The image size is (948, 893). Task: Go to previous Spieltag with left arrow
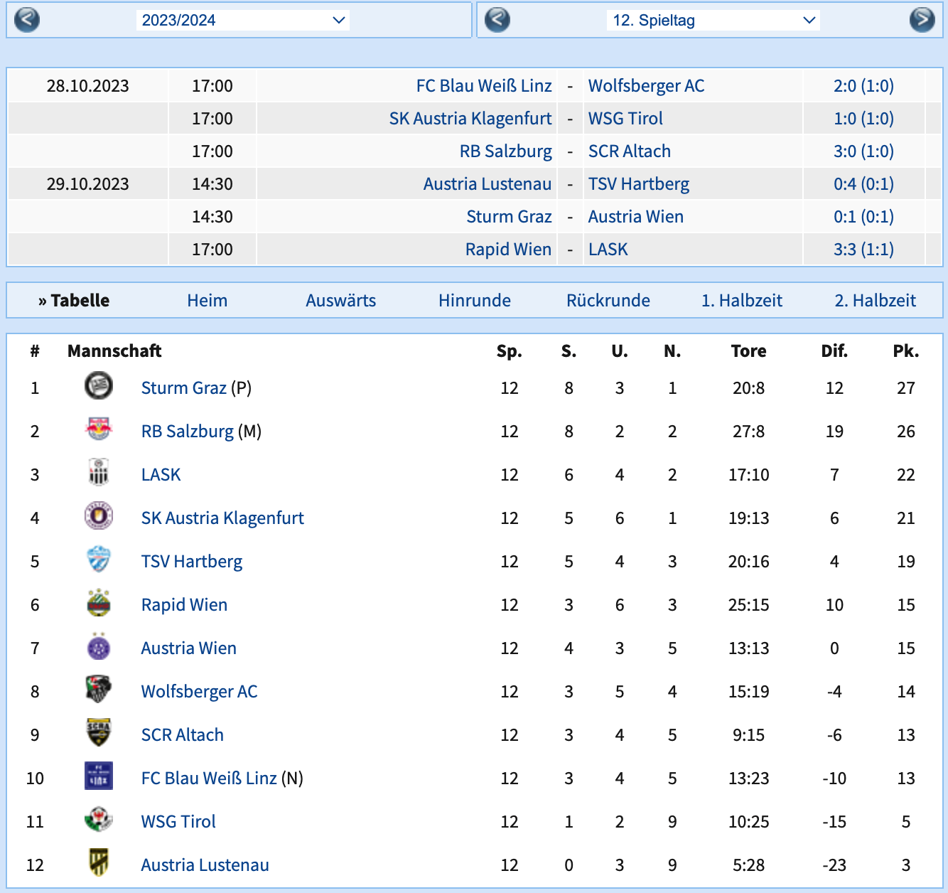click(x=497, y=19)
